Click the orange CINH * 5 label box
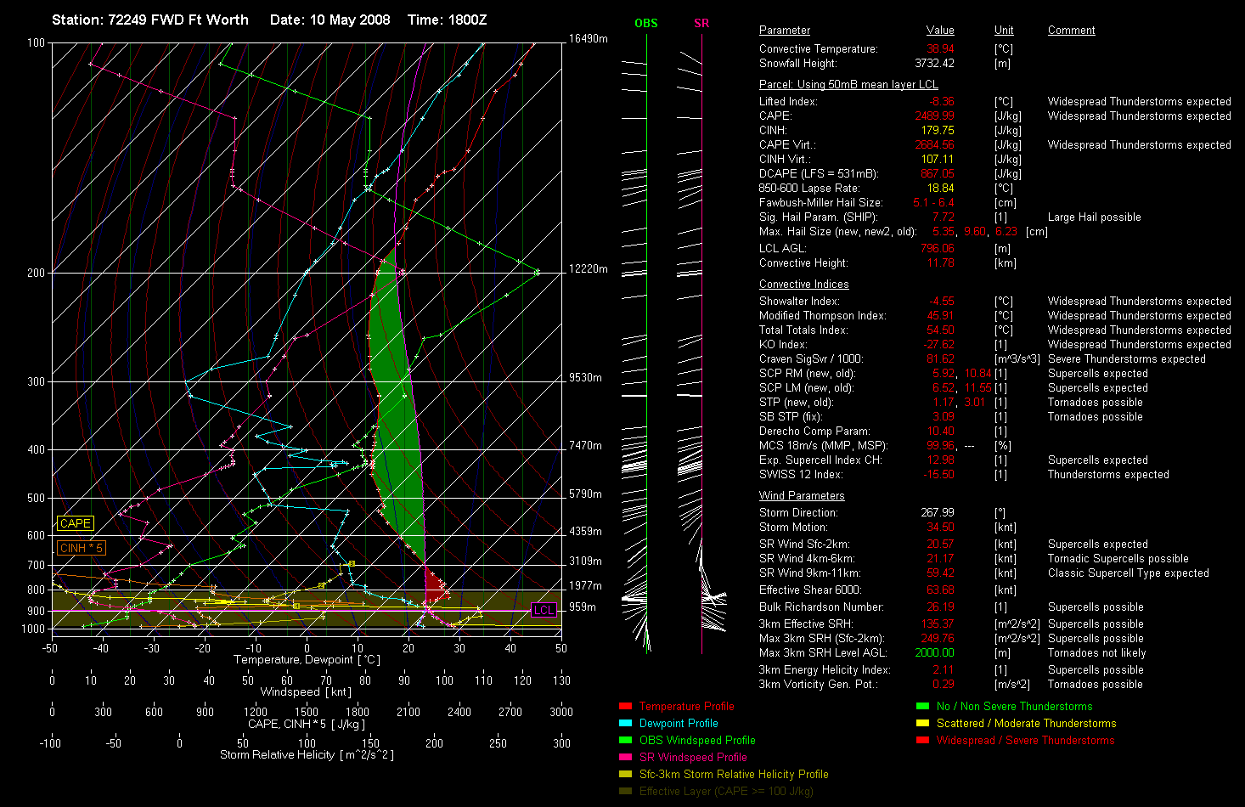 click(81, 548)
